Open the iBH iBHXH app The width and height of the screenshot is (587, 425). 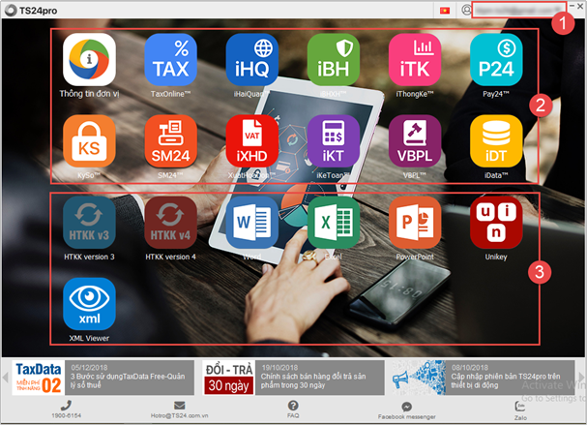(334, 59)
